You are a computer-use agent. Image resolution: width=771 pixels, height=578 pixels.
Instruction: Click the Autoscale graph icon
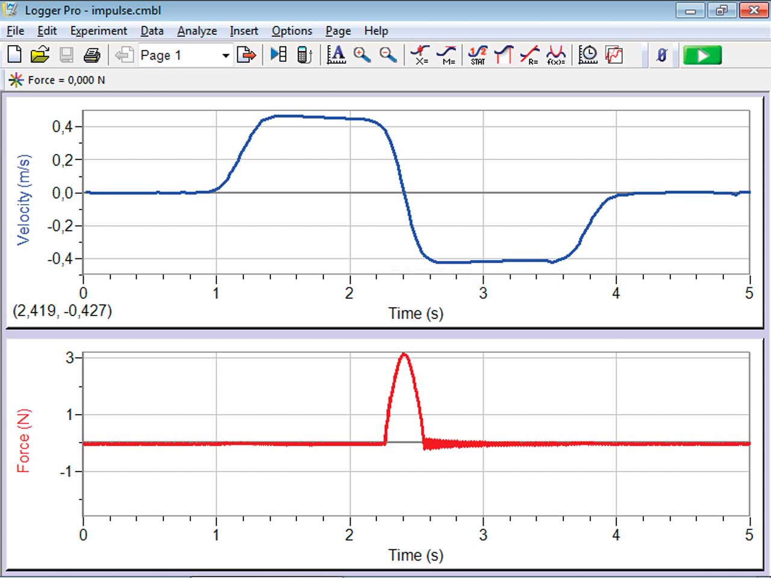point(336,55)
